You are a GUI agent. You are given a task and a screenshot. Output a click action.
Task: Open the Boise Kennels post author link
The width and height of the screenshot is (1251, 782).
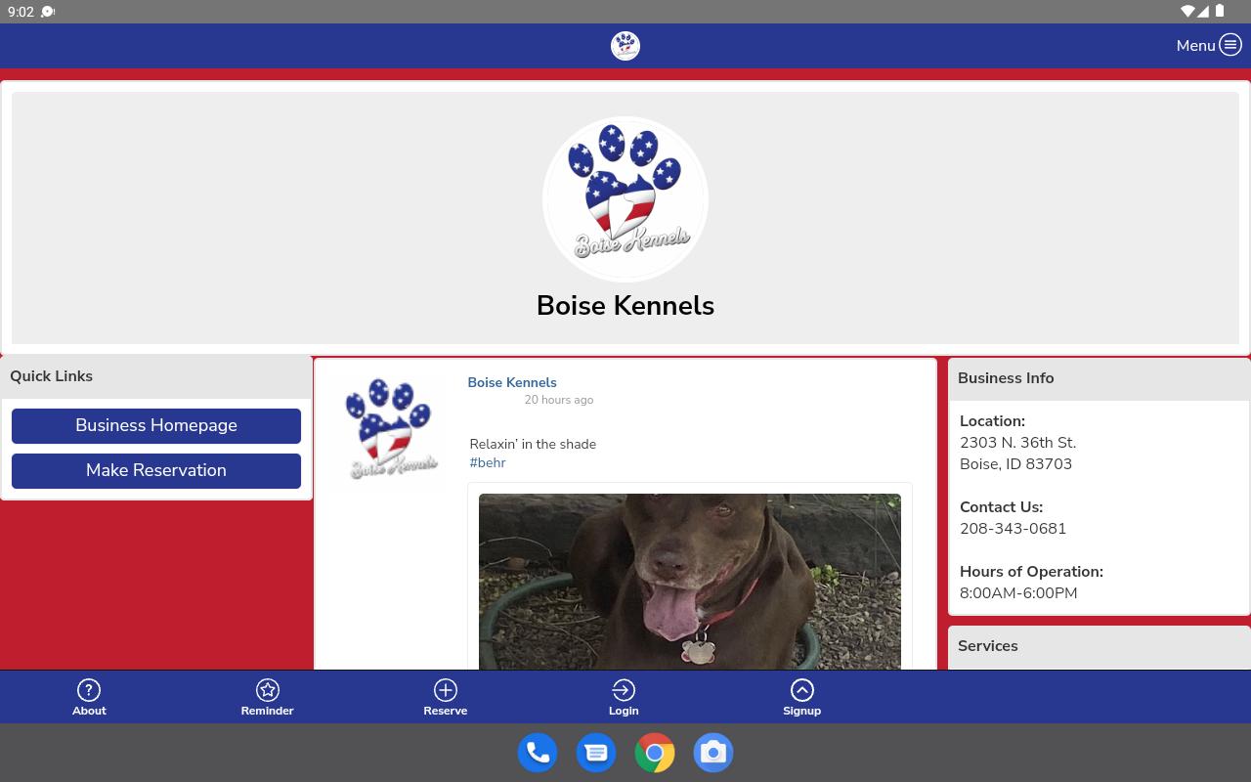tap(512, 382)
